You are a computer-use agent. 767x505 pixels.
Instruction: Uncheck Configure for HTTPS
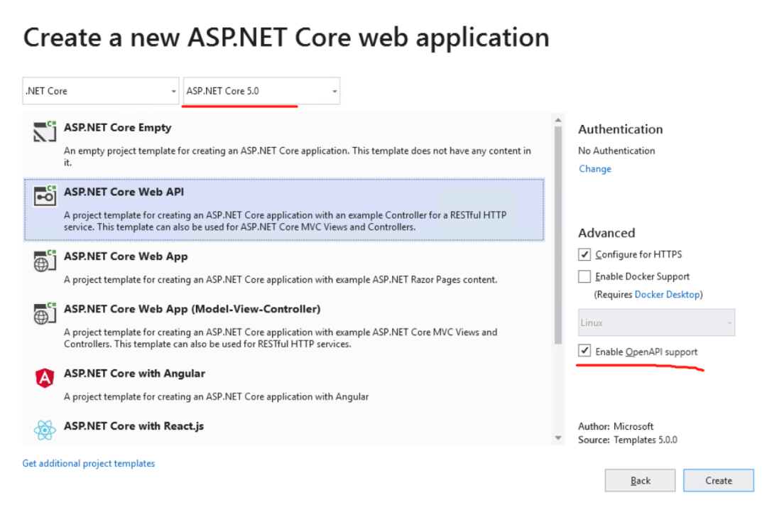[584, 254]
